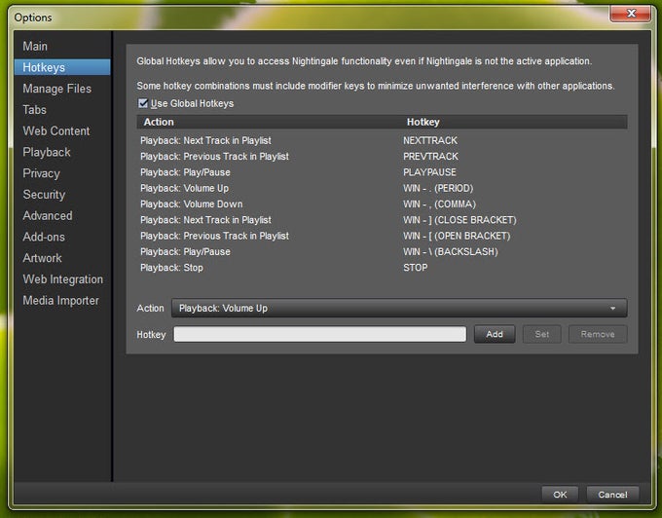This screenshot has width=662, height=518.
Task: Click the WIN - , (COMMA) hotkey cell
Action: [439, 203]
